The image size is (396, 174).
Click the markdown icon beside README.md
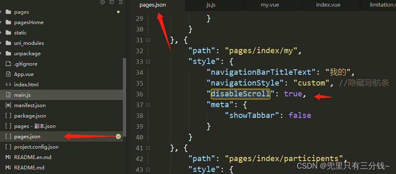click(x=8, y=167)
